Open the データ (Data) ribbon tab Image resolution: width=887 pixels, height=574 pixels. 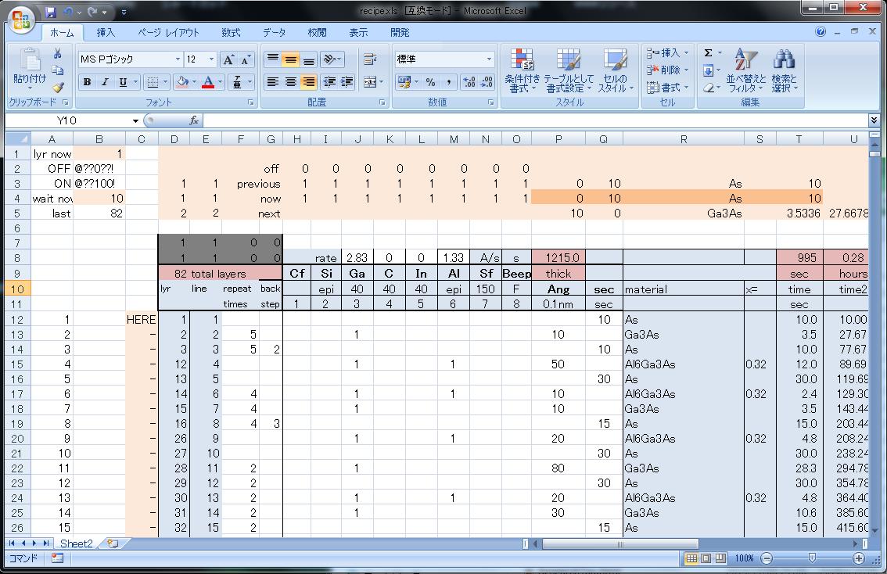coord(274,33)
